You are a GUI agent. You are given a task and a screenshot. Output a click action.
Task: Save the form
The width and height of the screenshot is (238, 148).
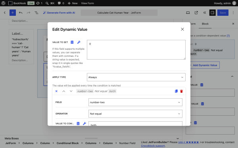(223, 13)
